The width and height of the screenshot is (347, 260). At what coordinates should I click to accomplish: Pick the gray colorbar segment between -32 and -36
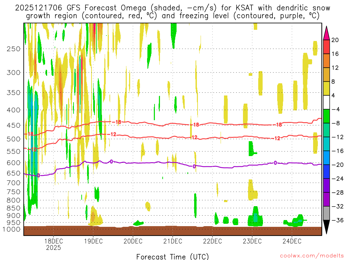[x=327, y=213]
